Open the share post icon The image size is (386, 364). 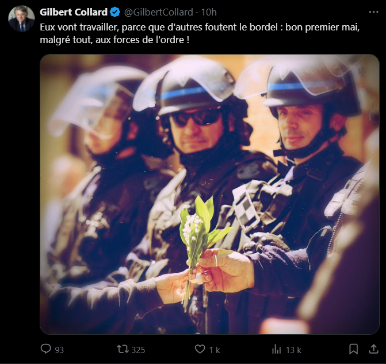374,348
